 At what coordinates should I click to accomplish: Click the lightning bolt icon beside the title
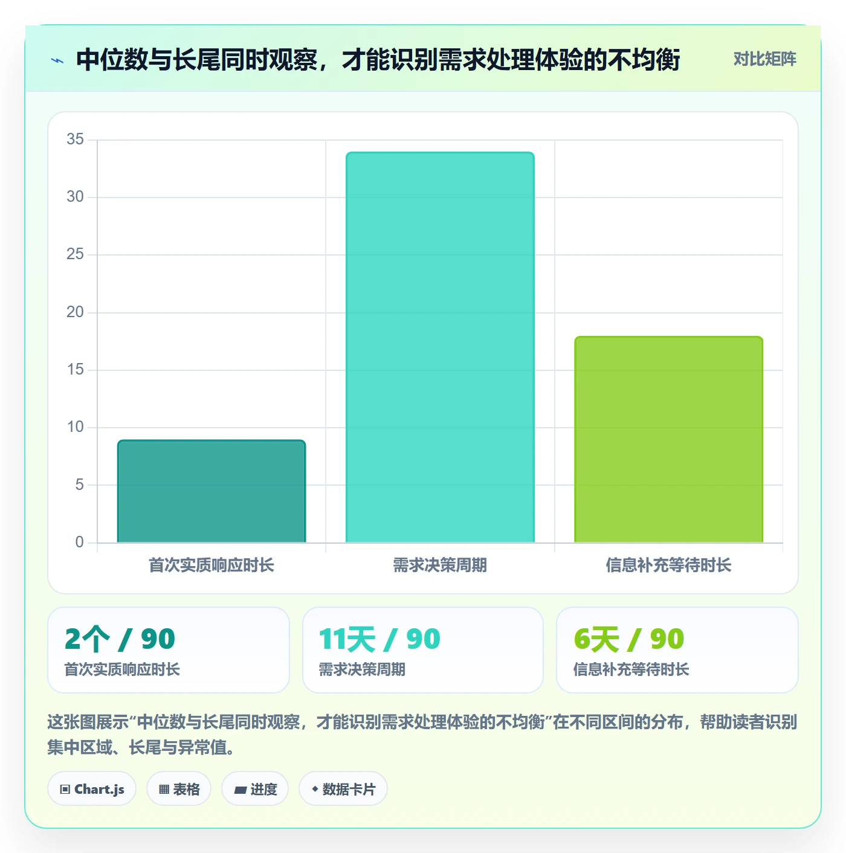pos(57,60)
